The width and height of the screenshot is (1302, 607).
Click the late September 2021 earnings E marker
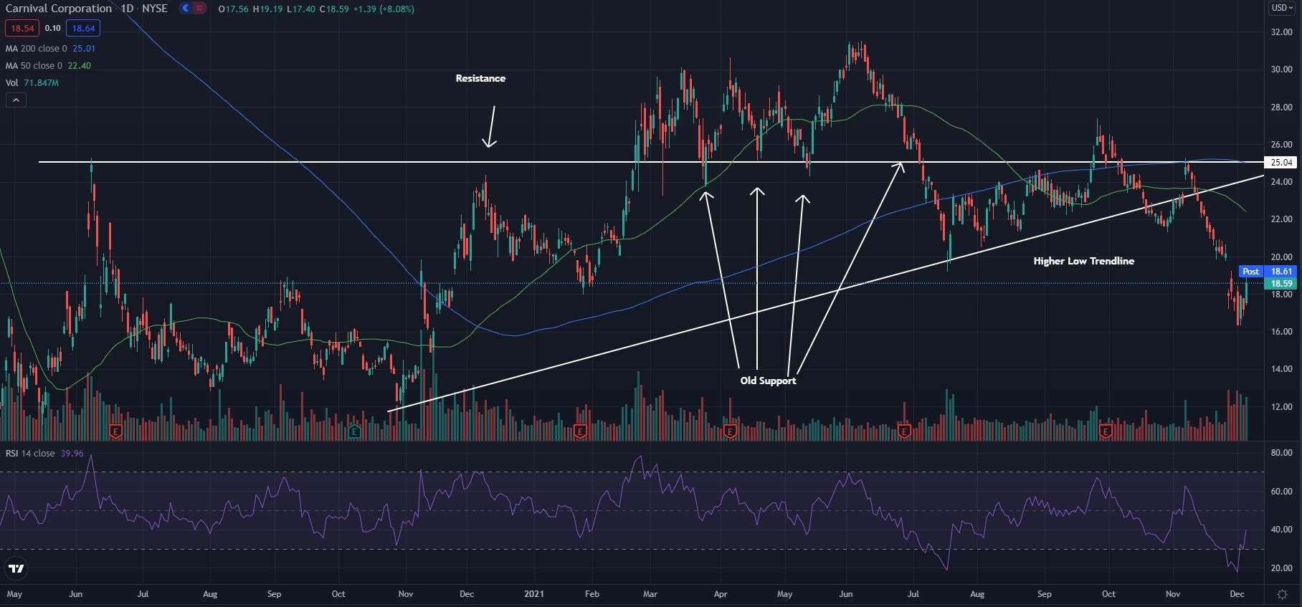pos(1105,431)
